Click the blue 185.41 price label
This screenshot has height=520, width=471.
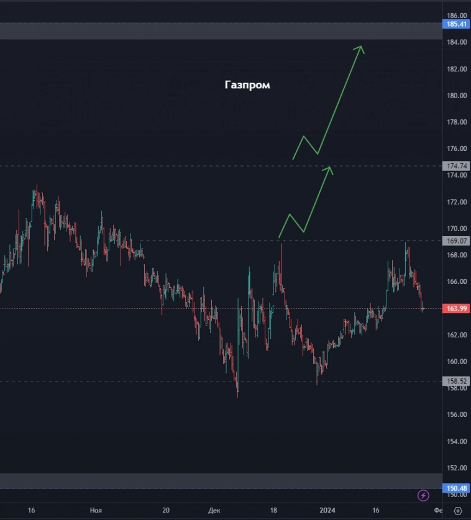click(x=457, y=24)
